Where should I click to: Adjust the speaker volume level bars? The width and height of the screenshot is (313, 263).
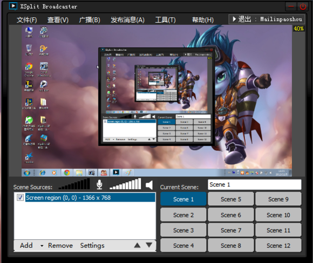click(125, 184)
